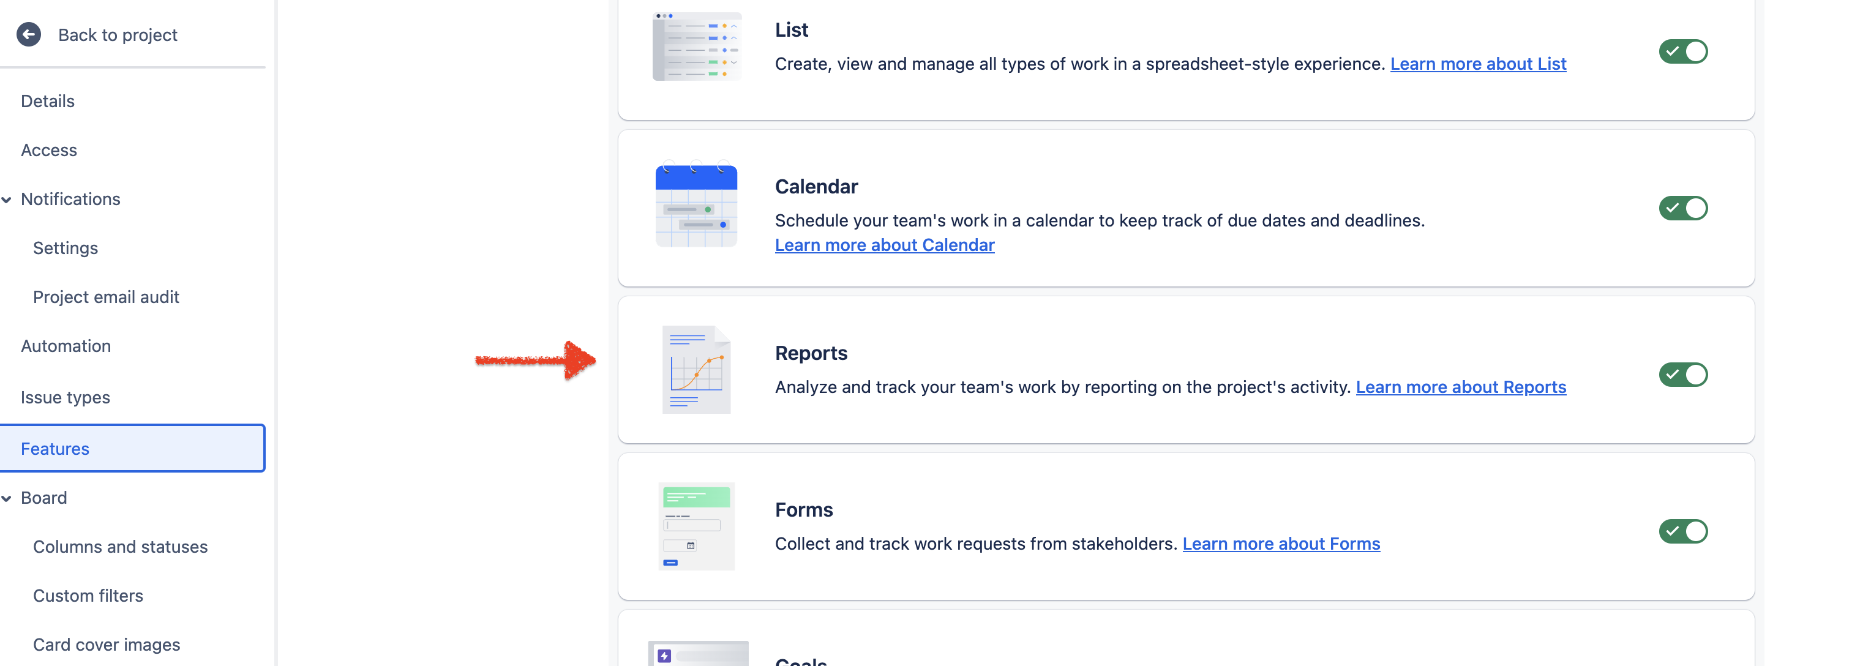Click the Reports feature chart icon

696,370
